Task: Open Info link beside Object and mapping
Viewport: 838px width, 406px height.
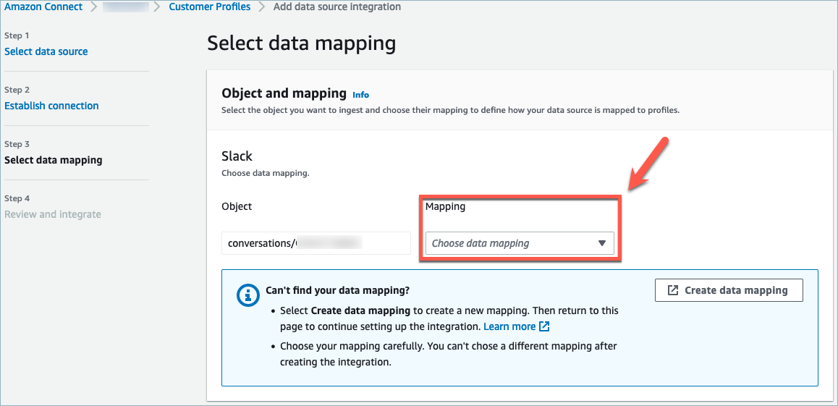Action: point(360,95)
